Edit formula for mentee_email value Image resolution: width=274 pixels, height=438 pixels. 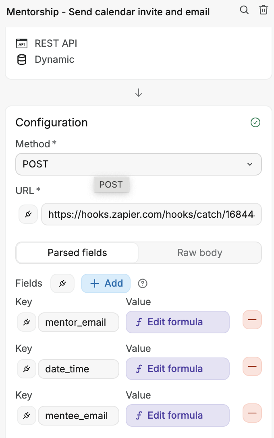[178, 415]
